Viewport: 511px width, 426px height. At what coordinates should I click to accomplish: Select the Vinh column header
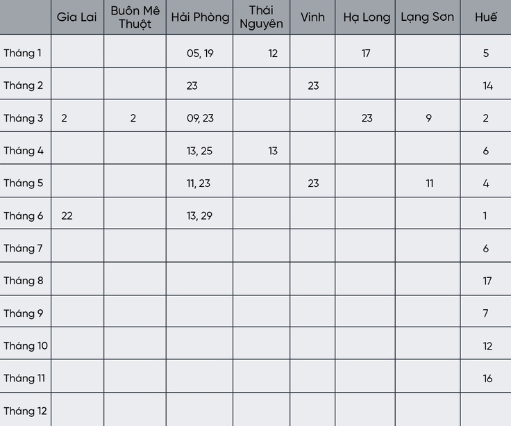pos(312,17)
